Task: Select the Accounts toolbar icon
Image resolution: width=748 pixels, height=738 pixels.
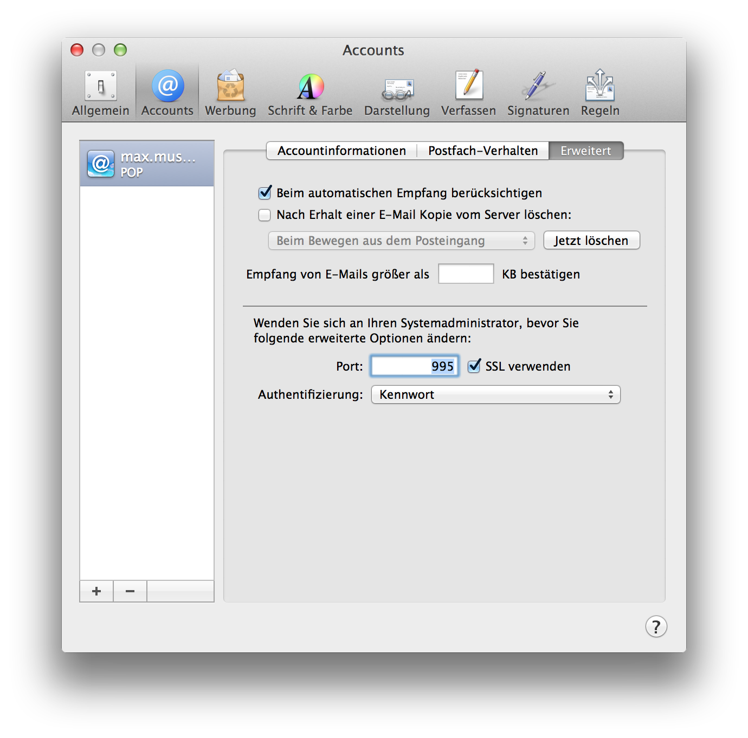Action: coord(167,93)
